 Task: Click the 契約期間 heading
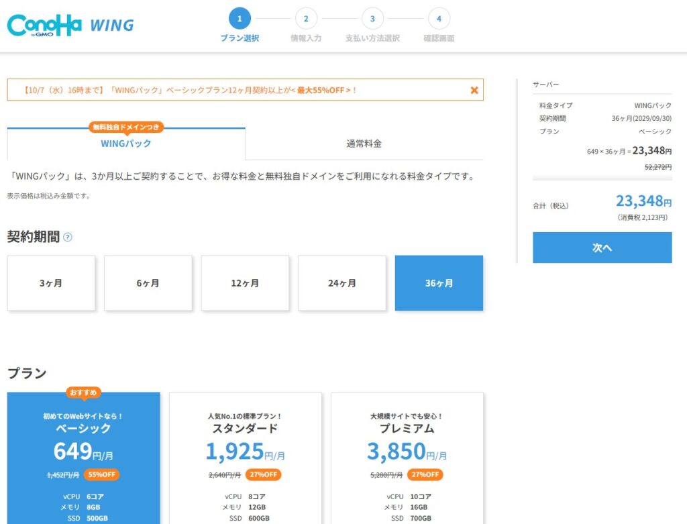pyautogui.click(x=34, y=237)
